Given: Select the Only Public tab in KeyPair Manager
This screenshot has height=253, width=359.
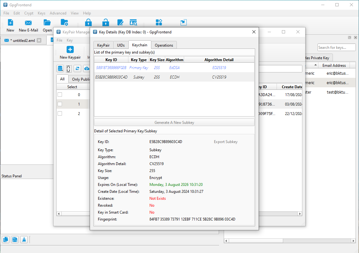Looking at the screenshot, I should tap(79, 79).
